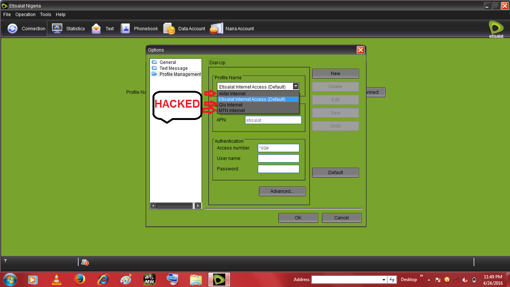Click the Edit profile button
Viewport: 510px width, 287px height.
tap(335, 100)
